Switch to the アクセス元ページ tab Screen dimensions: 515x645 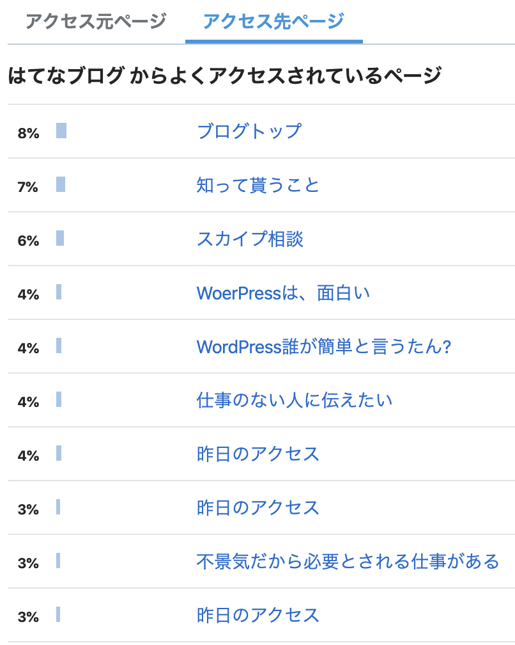pos(96,21)
